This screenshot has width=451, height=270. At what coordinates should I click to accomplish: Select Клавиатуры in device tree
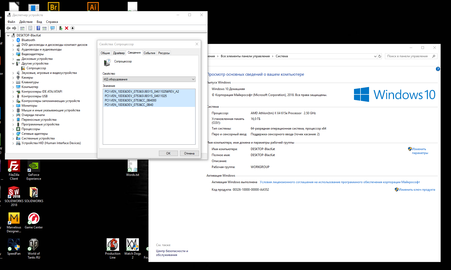pyautogui.click(x=30, y=82)
